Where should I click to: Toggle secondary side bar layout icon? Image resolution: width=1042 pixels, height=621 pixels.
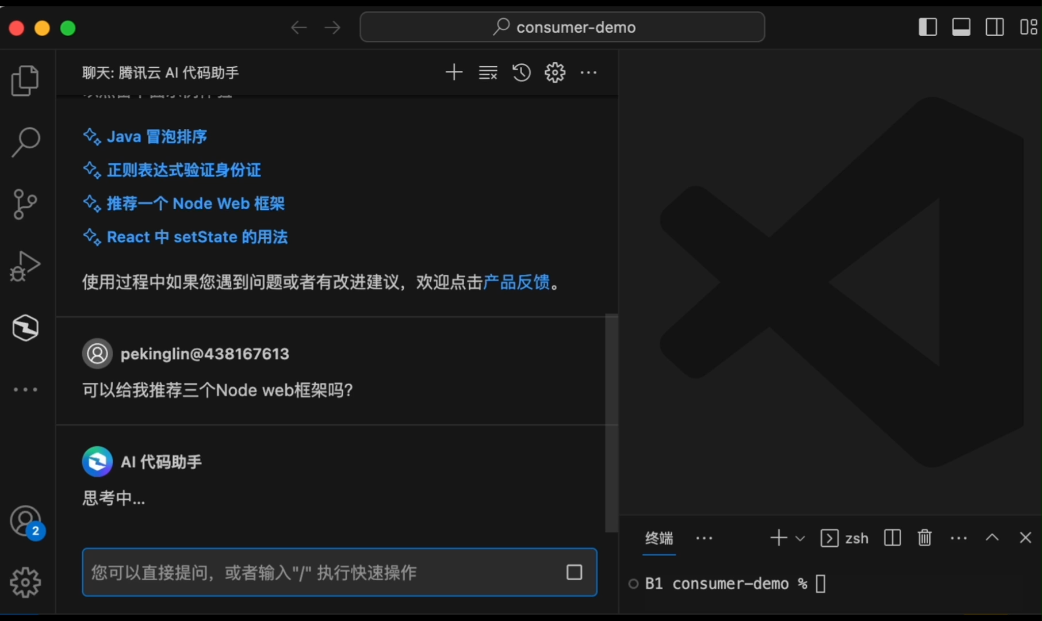tap(994, 27)
